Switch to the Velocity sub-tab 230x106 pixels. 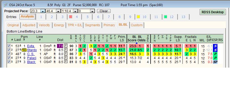coord(44,25)
